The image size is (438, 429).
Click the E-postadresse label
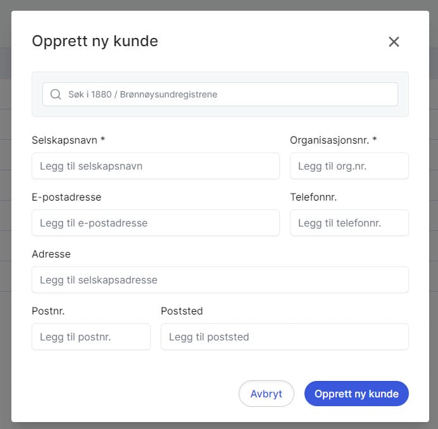click(66, 197)
